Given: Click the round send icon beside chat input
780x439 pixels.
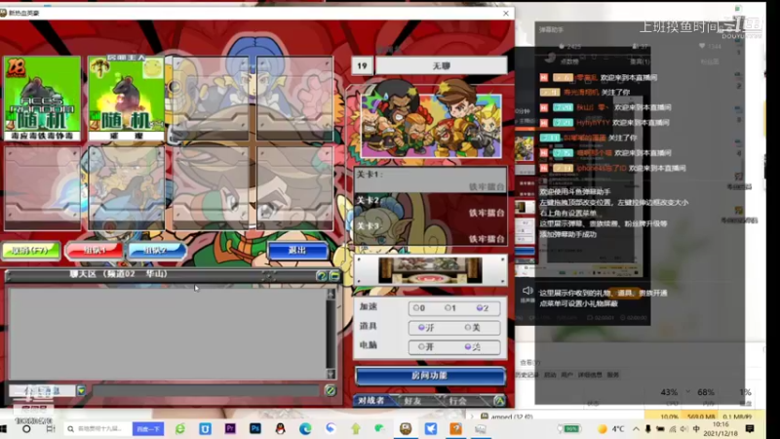Looking at the screenshot, I should (x=330, y=391).
